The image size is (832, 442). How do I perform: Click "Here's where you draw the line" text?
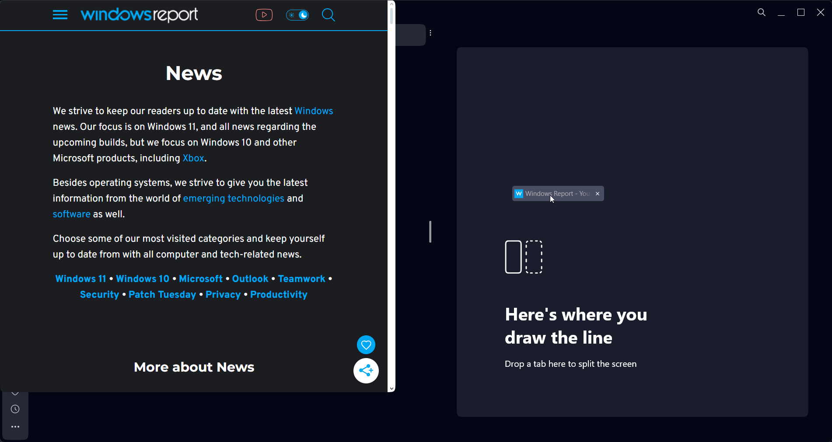tap(576, 326)
